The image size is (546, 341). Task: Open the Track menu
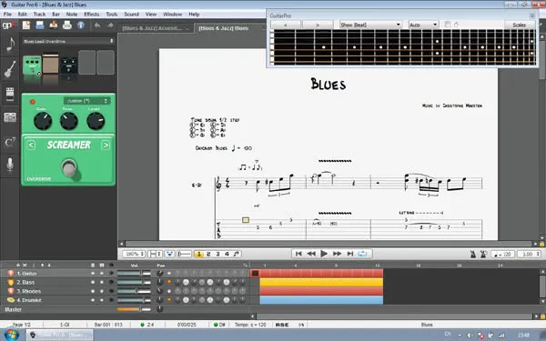(x=39, y=15)
